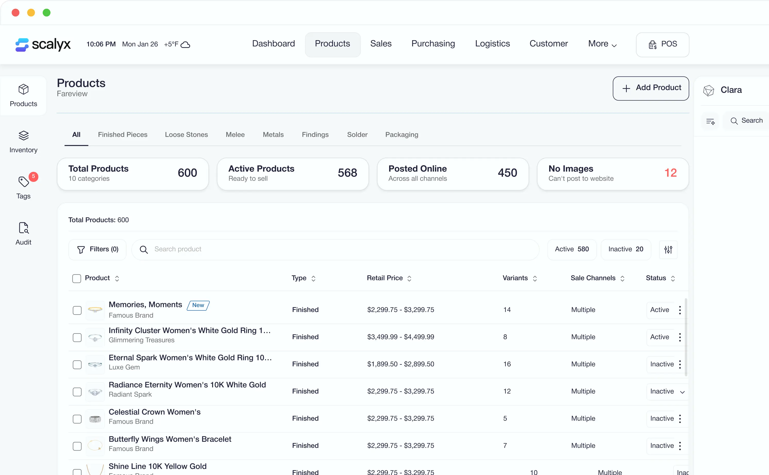This screenshot has width=769, height=475.
Task: Check the Shine Line row checkbox
Action: click(77, 472)
